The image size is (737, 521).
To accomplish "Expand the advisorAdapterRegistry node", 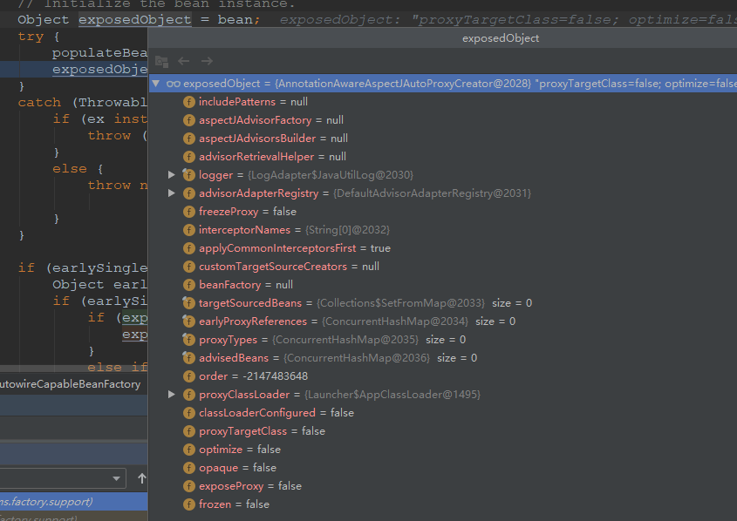I will coord(173,193).
